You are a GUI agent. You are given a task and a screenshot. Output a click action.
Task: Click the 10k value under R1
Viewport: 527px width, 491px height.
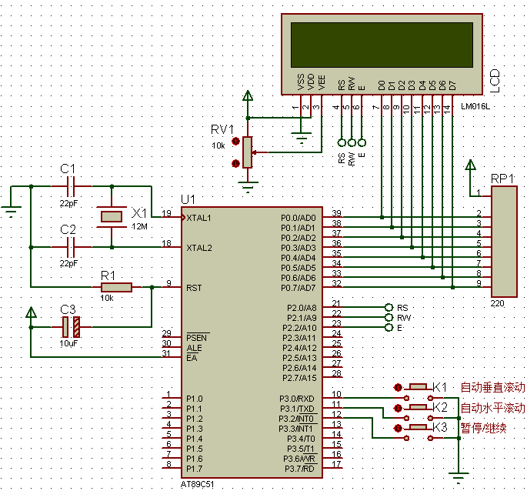click(107, 298)
